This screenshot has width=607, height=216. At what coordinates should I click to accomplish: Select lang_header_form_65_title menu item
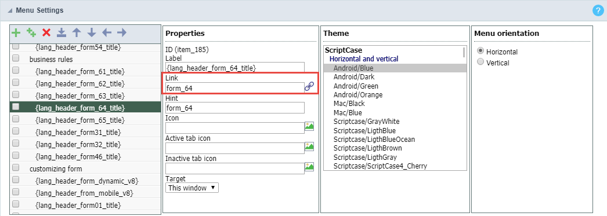pos(80,120)
